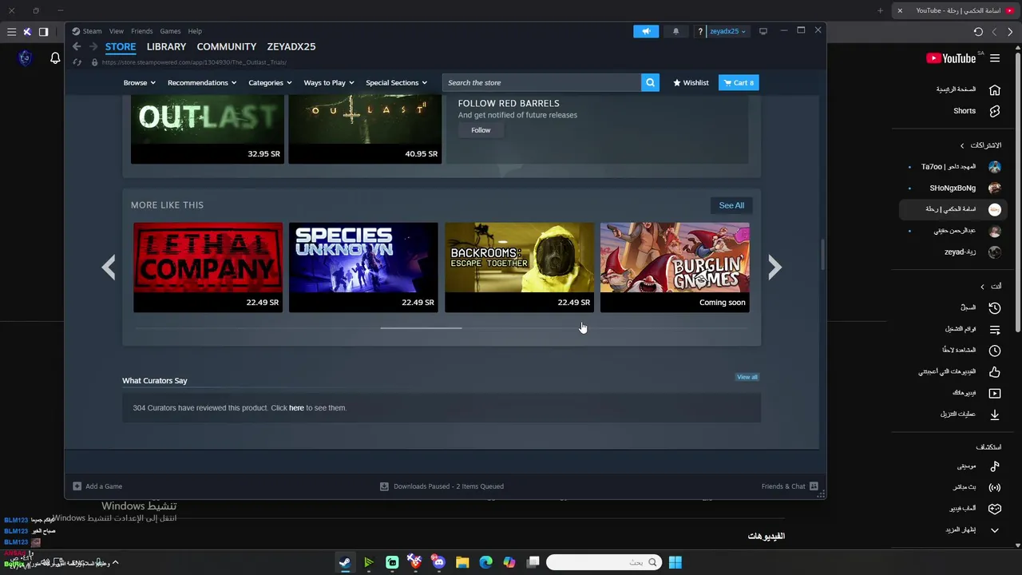This screenshot has height=575, width=1022.
Task: Go back with Steam's back arrow
Action: [x=77, y=46]
